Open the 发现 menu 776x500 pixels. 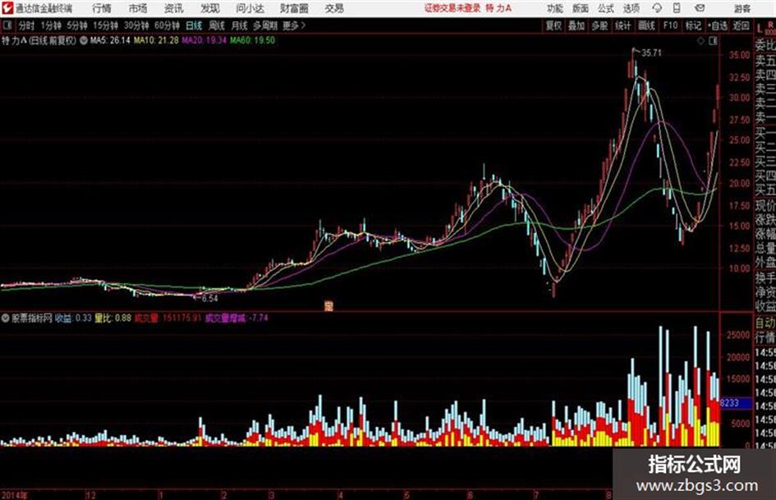pos(210,8)
